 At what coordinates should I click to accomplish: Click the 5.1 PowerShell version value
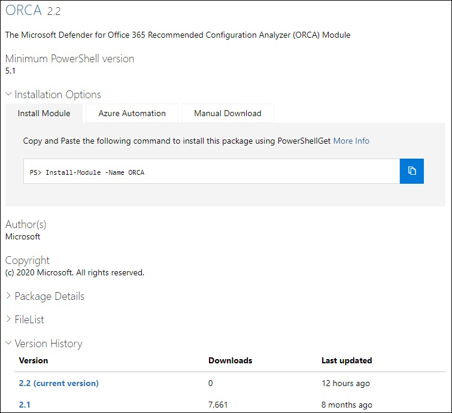(x=10, y=71)
